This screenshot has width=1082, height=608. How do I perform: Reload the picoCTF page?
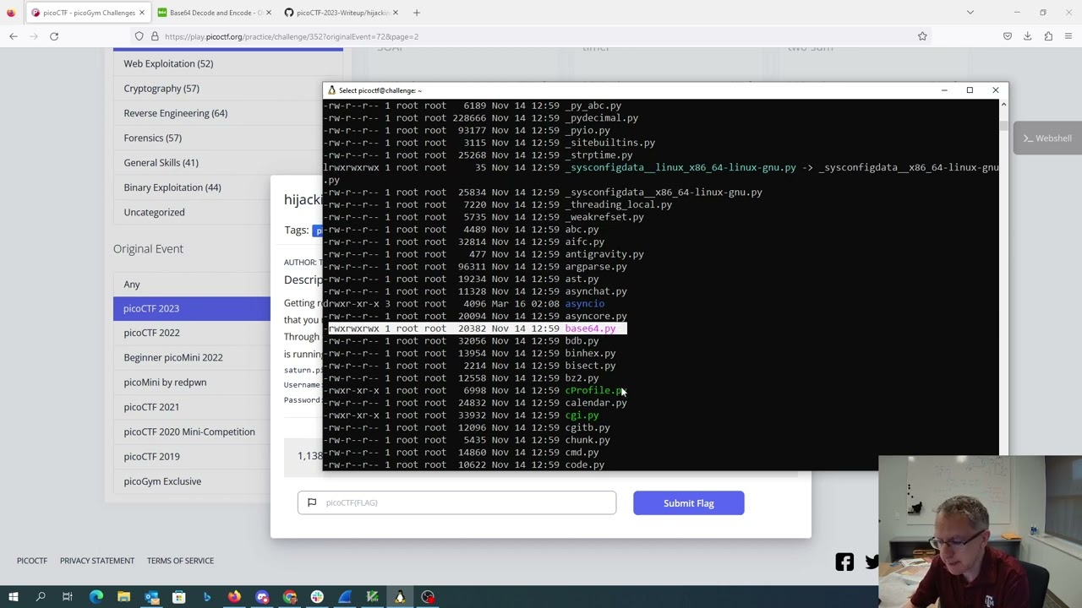[x=54, y=36]
